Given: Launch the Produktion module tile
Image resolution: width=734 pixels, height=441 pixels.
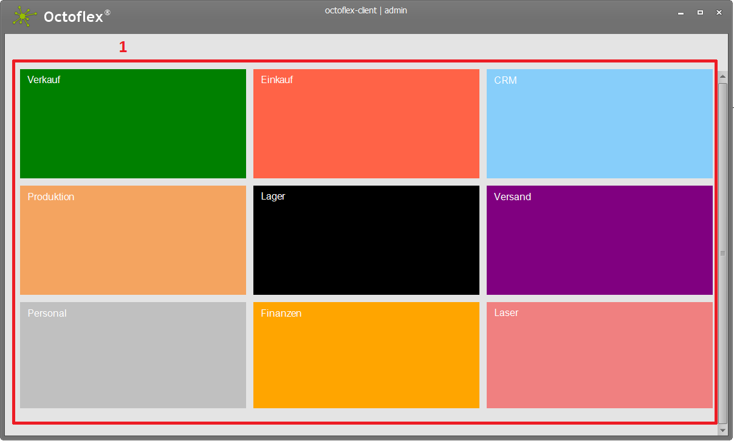Looking at the screenshot, I should click(x=132, y=240).
